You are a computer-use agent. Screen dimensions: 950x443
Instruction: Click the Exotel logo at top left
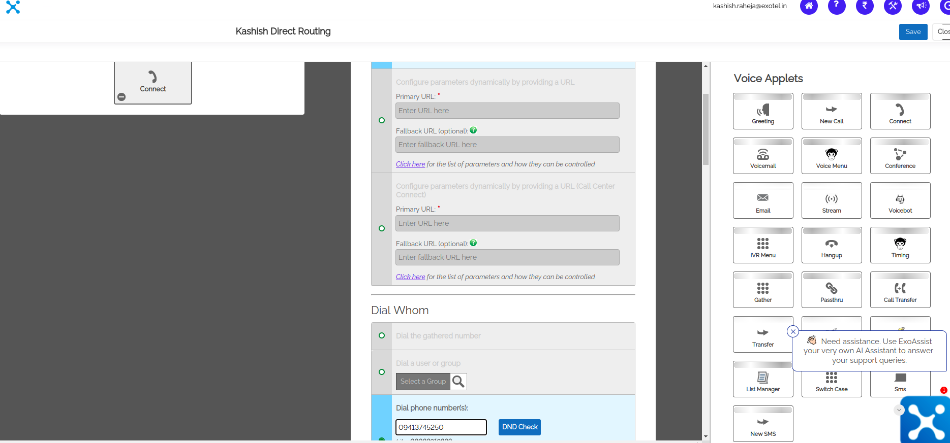[x=13, y=7]
